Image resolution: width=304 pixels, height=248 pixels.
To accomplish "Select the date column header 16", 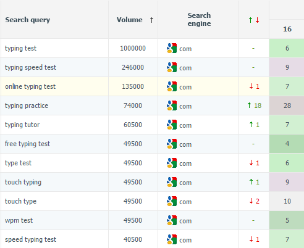I will point(287,29).
